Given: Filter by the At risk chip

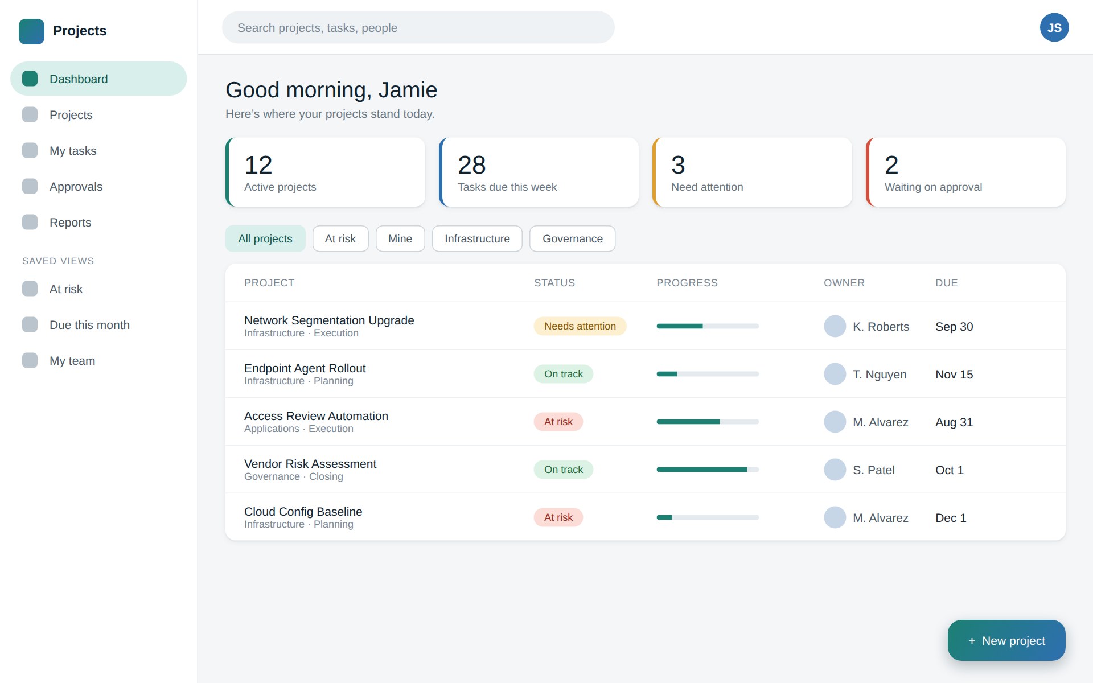Looking at the screenshot, I should [340, 238].
